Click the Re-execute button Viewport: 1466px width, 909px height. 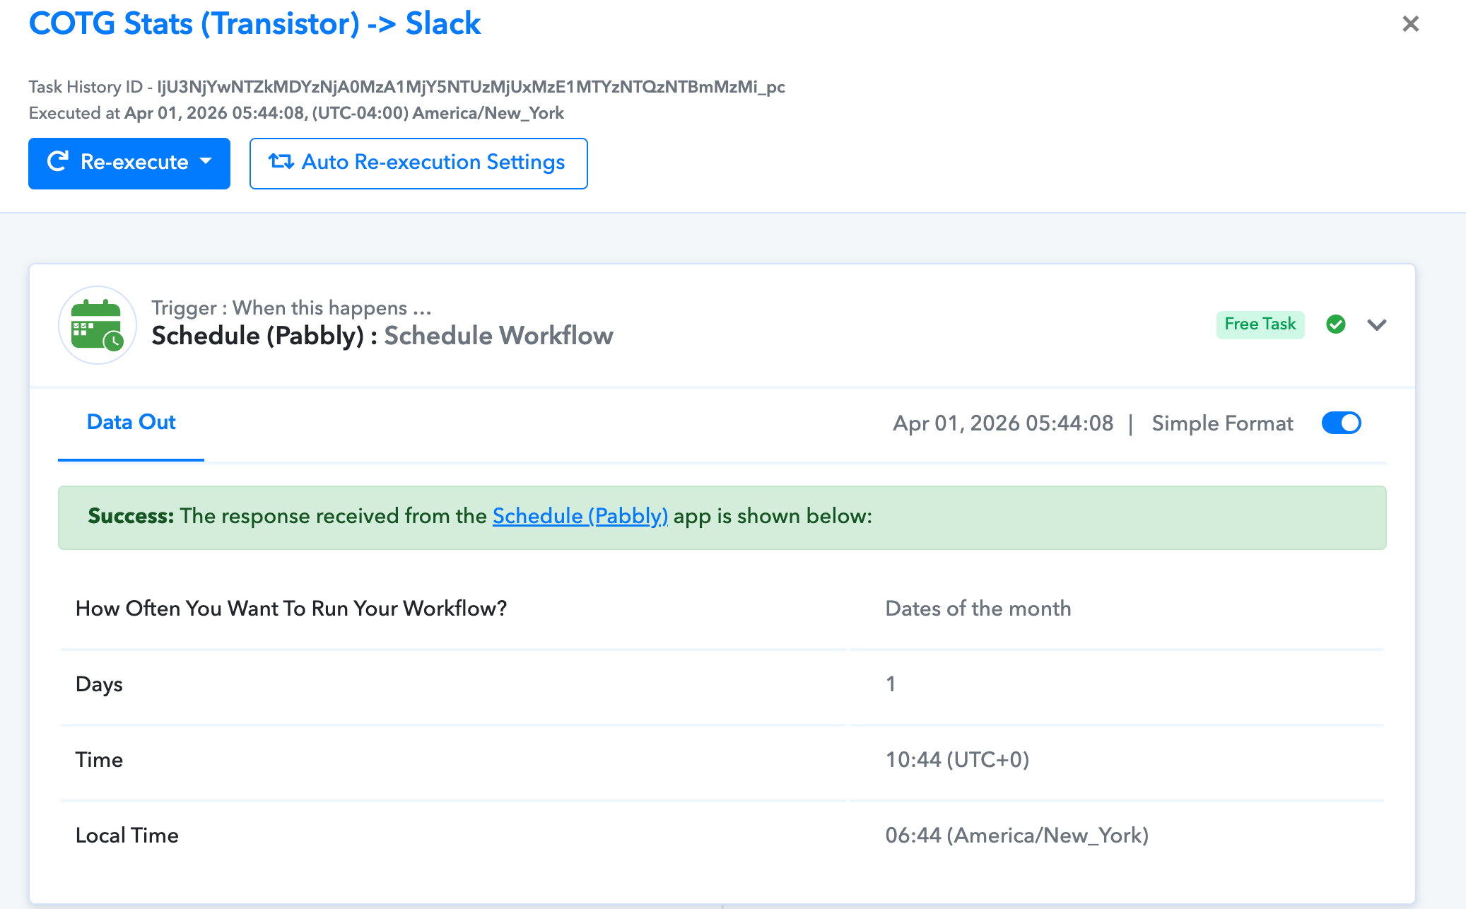click(129, 163)
